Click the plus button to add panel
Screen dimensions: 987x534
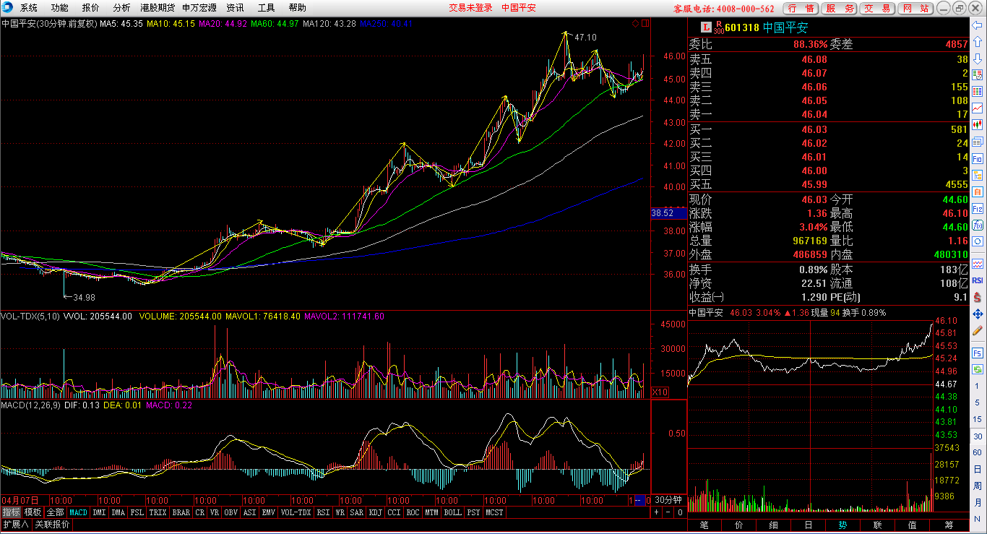(x=657, y=512)
